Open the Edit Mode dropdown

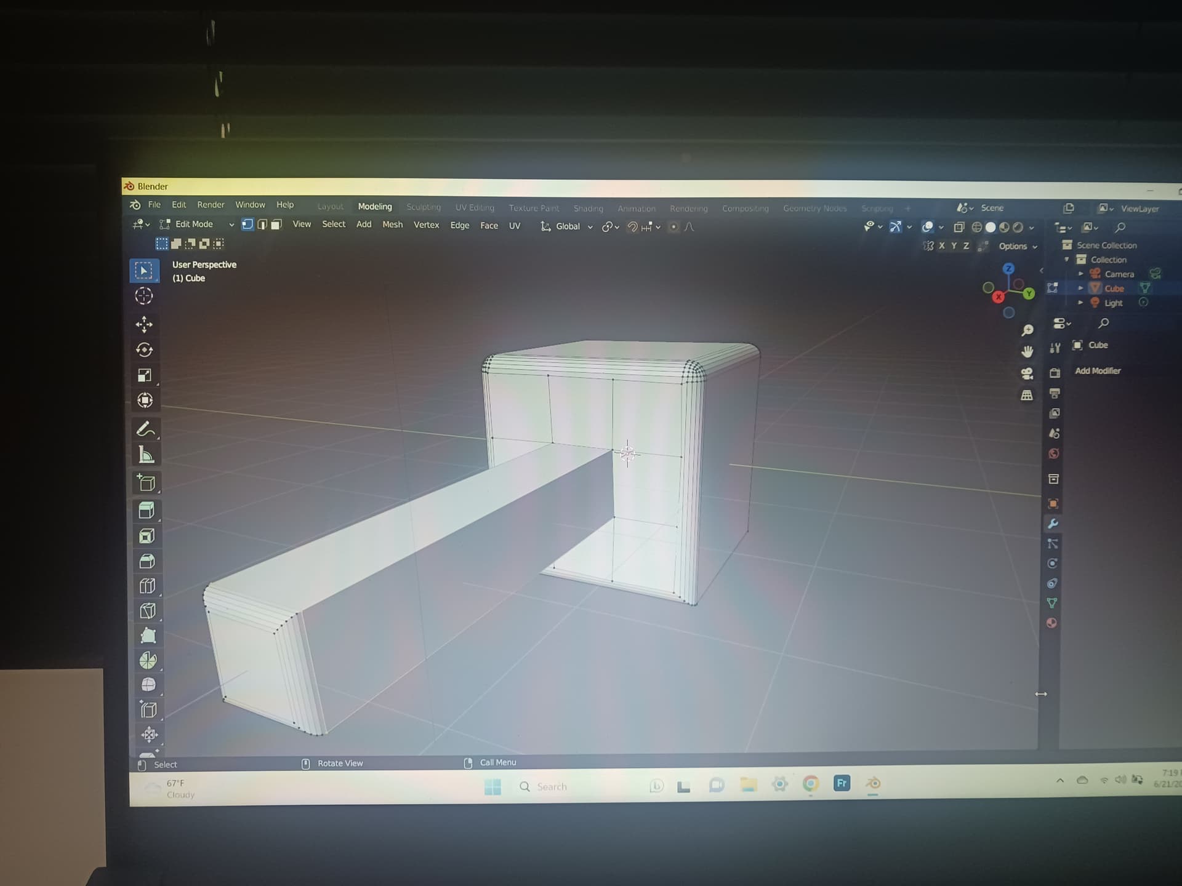pyautogui.click(x=195, y=224)
